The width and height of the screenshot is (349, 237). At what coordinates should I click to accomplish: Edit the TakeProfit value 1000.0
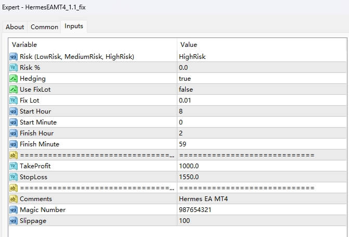tap(262, 166)
